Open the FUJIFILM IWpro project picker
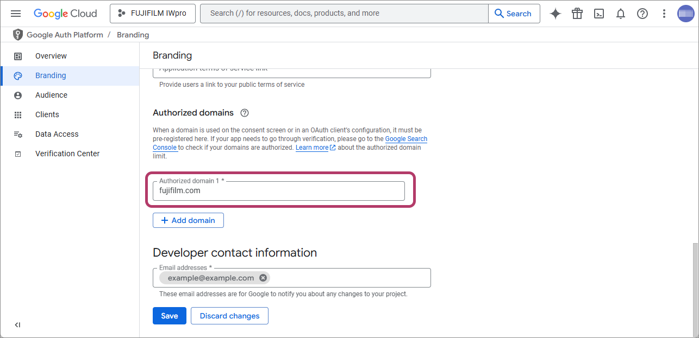699x338 pixels. (x=152, y=14)
